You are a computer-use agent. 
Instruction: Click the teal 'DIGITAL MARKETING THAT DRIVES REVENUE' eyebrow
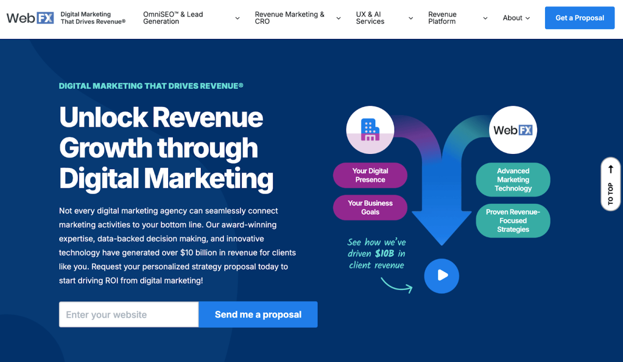coord(151,86)
